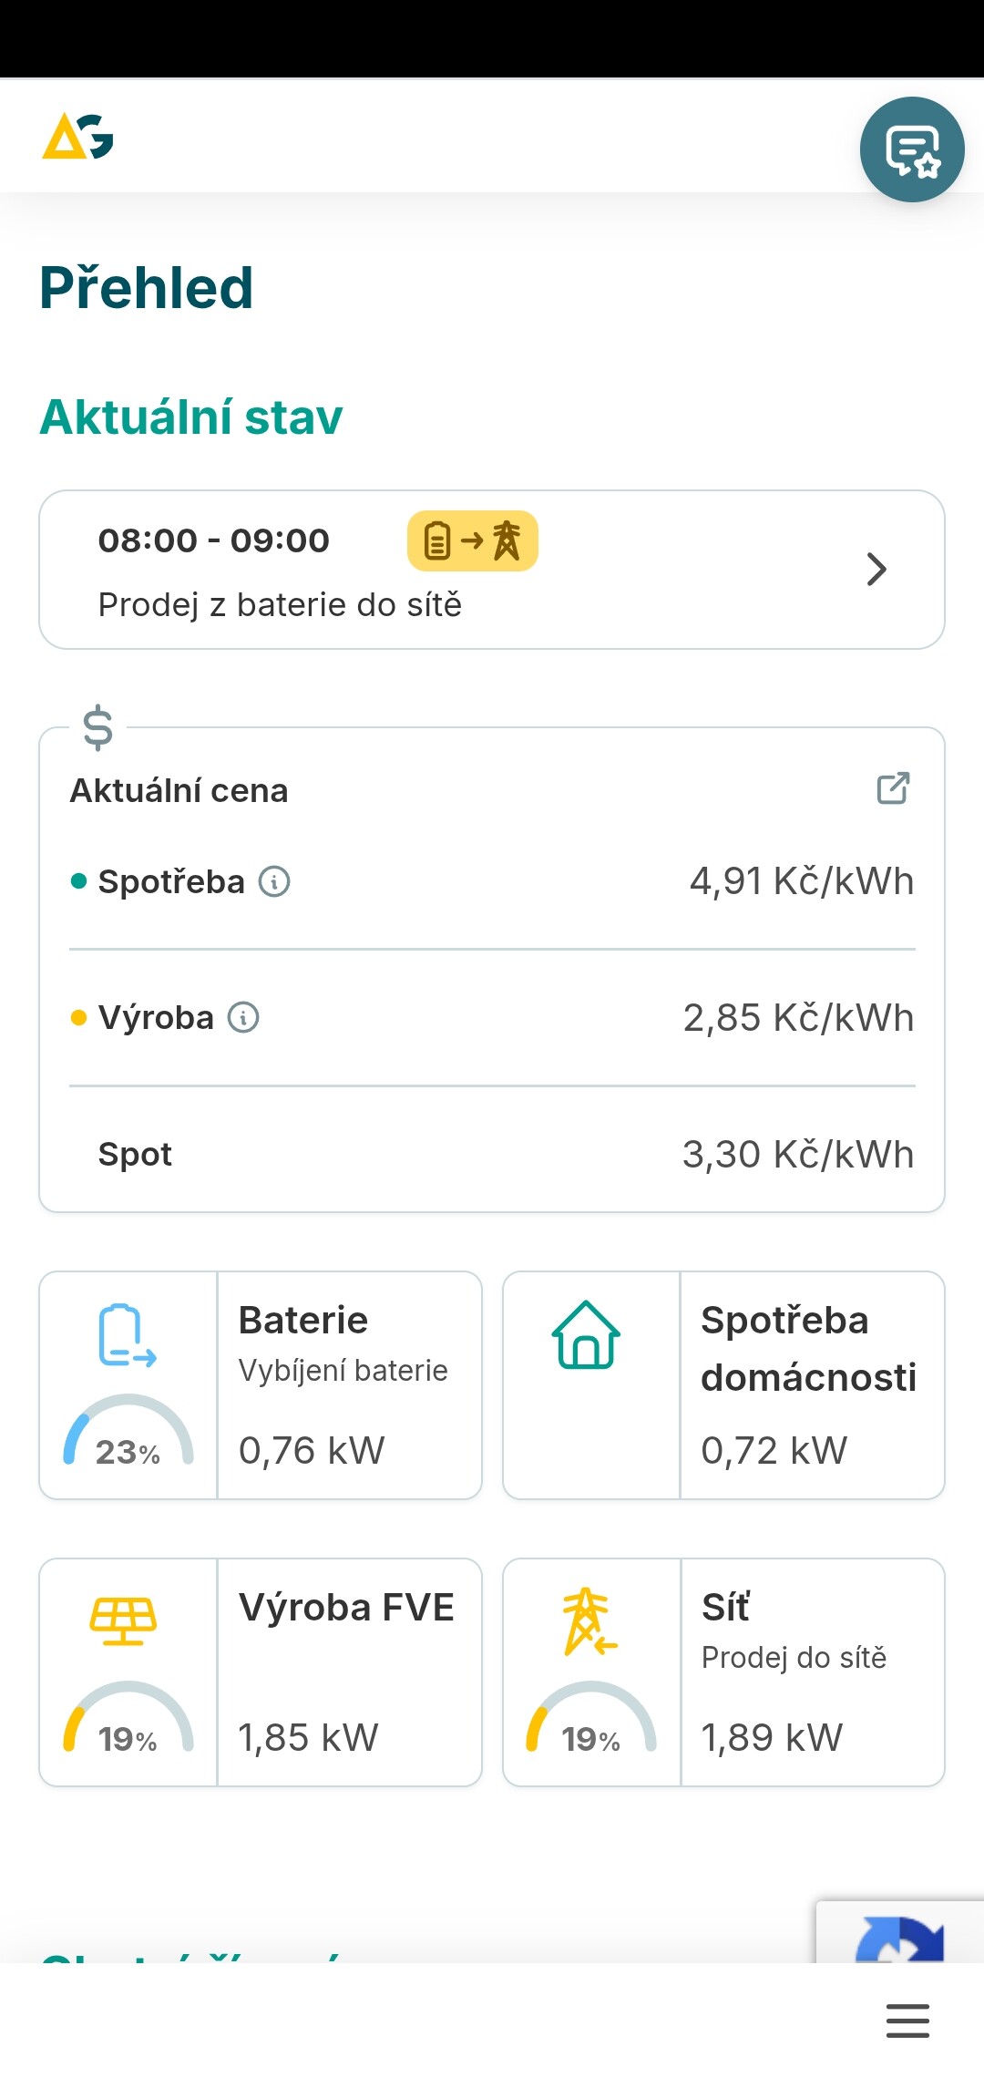
Task: Tap the solar panel icon
Action: 123,1620
